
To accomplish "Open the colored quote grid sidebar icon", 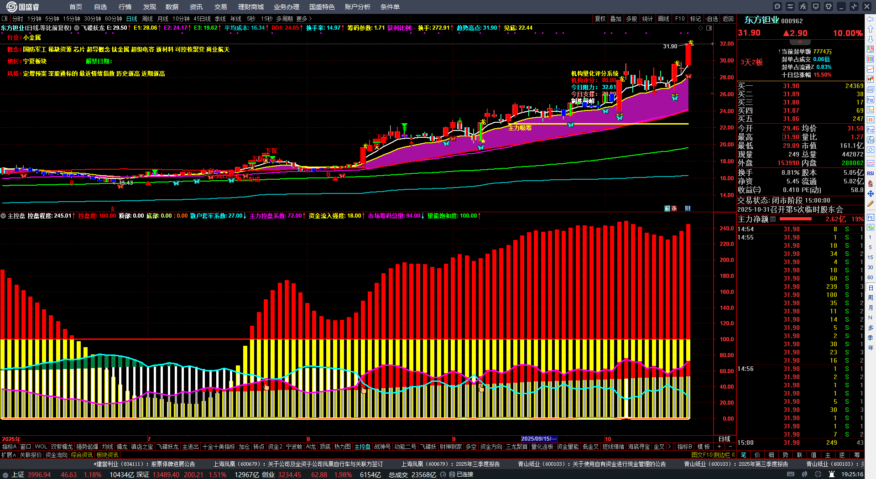I will tap(871, 59).
